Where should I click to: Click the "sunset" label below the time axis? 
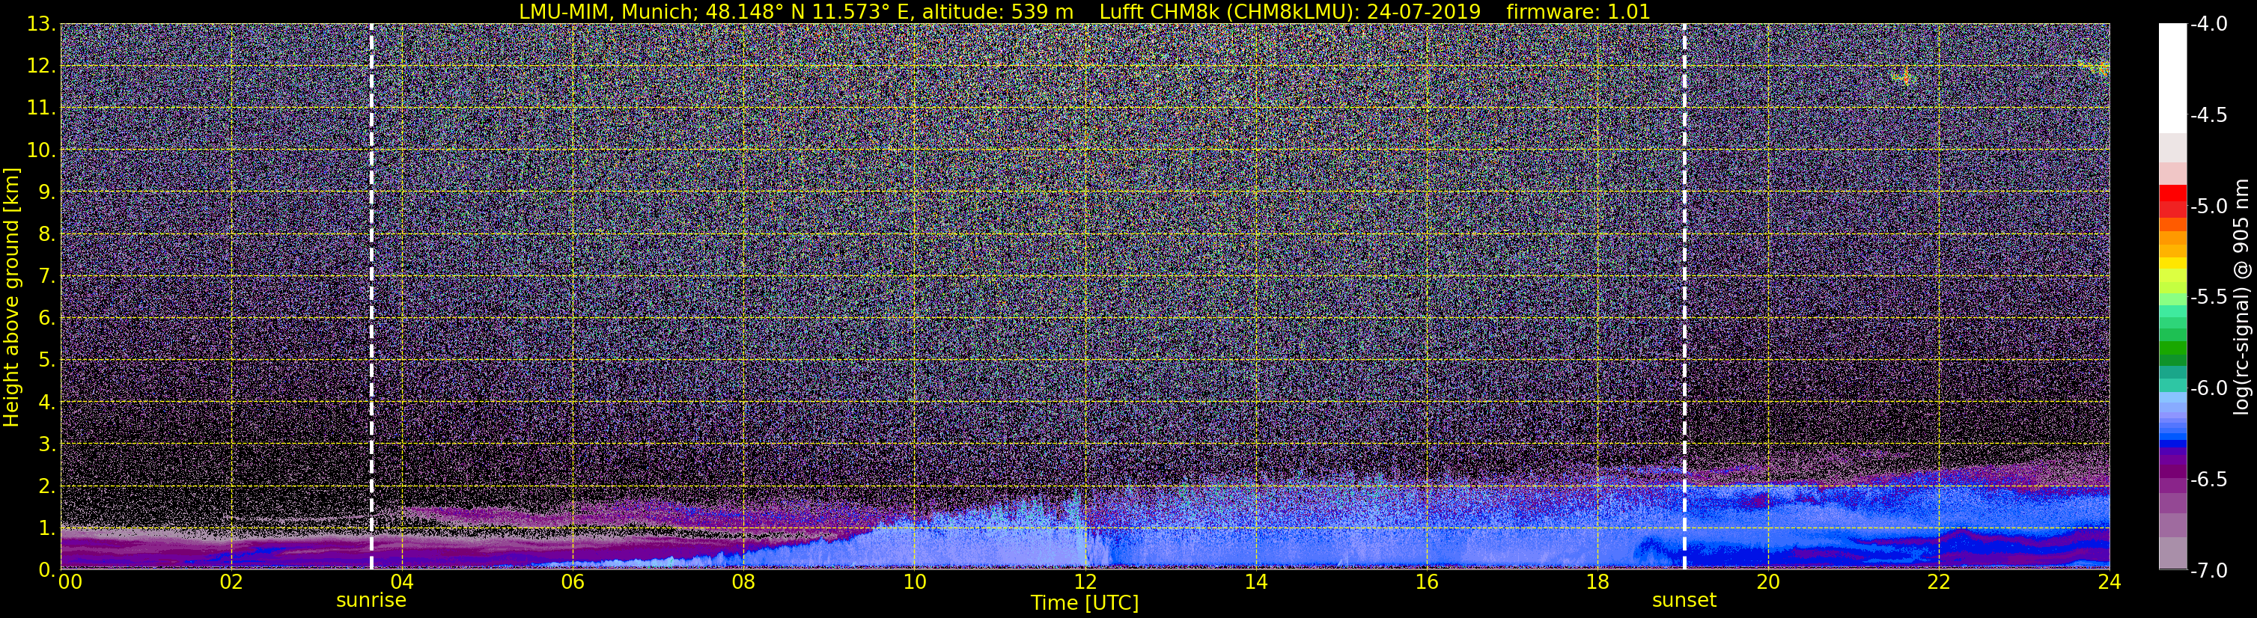[x=1684, y=601]
